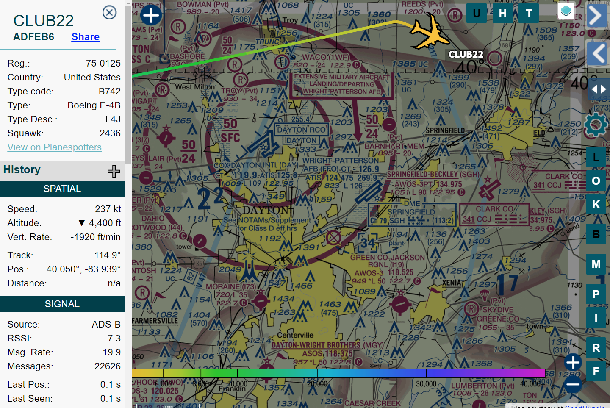Click the B742 type code value

coord(110,91)
